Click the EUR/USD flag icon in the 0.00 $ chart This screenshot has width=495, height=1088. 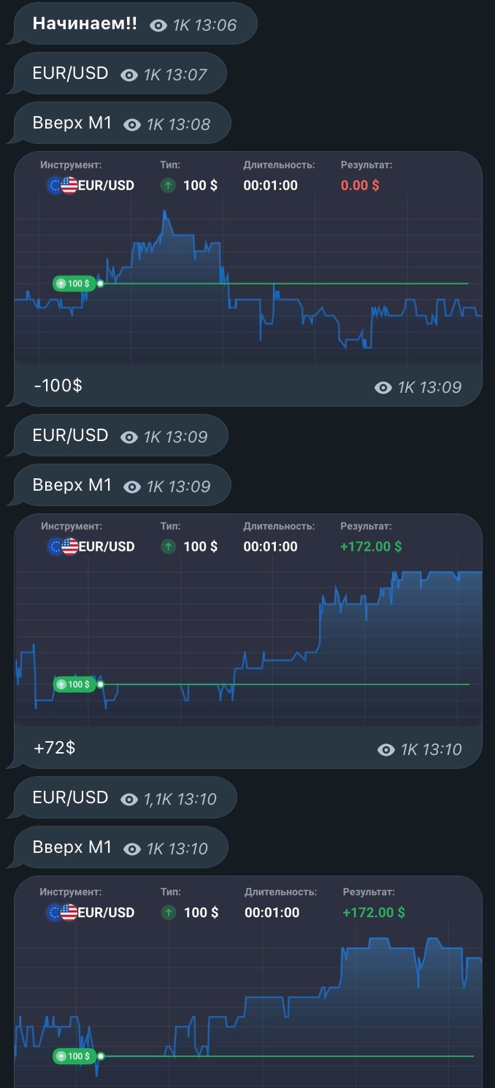62,185
